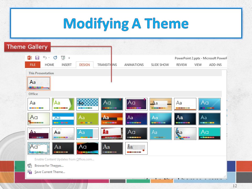The image size is (252, 189).
Task: Undo the last action
Action: (45, 57)
